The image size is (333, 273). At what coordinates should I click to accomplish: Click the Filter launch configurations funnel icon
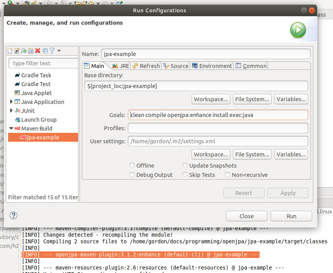click(52, 51)
